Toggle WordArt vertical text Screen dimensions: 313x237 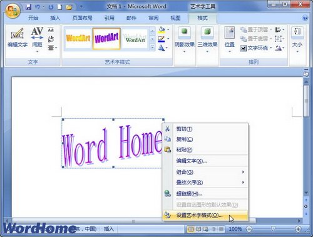click(x=51, y=39)
